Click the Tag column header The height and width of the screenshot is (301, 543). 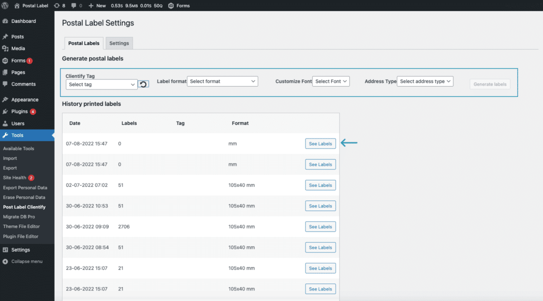click(180, 123)
